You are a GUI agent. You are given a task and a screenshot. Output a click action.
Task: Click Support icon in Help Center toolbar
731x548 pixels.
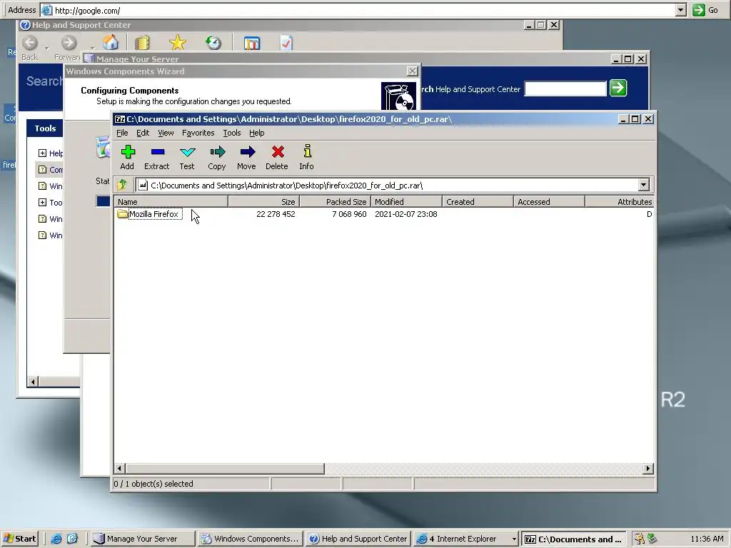[252, 44]
